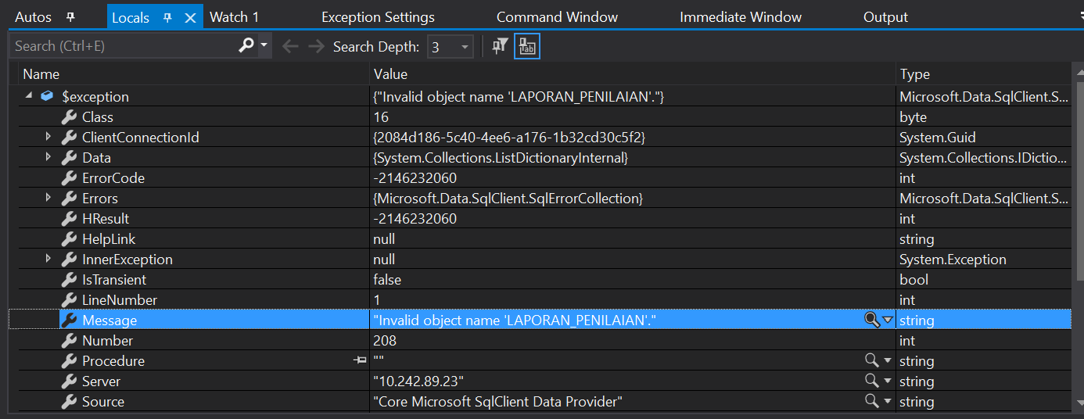
Task: Click the search magnifier icon
Action: 246,45
